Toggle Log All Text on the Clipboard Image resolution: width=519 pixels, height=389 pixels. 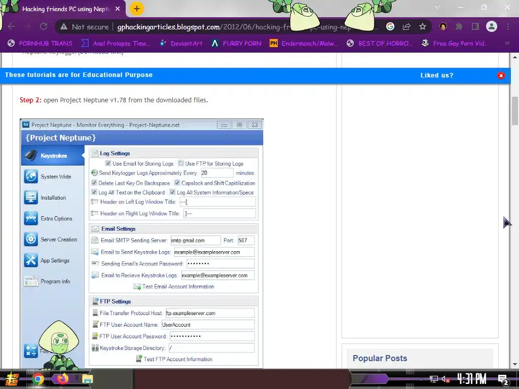pos(94,192)
